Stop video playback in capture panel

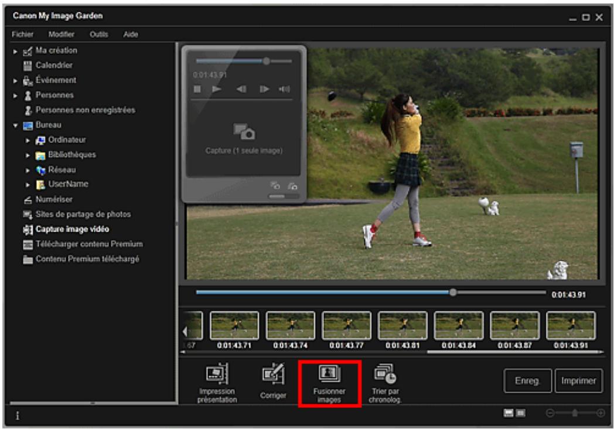point(197,89)
